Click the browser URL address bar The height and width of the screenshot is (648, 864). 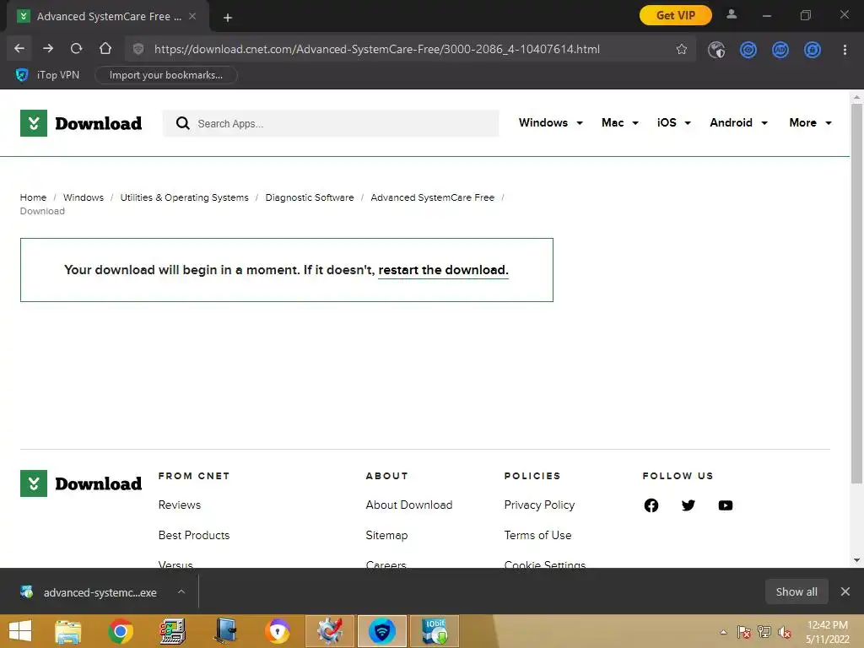point(410,49)
